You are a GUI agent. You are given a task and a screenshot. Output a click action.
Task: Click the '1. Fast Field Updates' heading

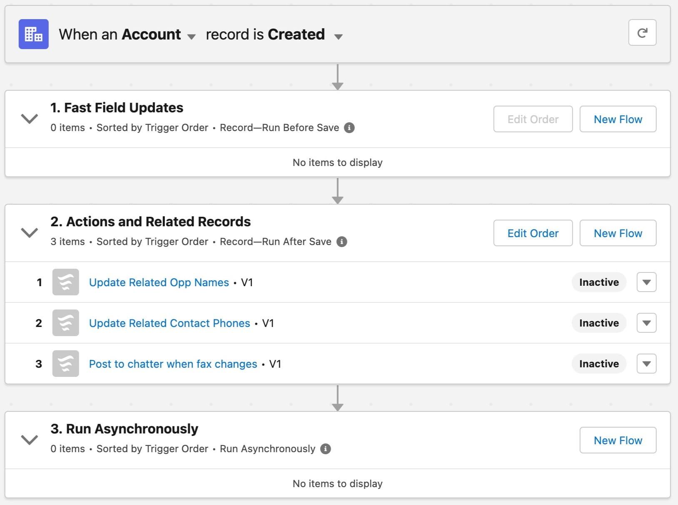point(117,108)
